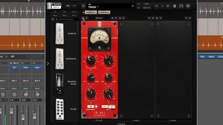Viewport: 223px width, 125px height.
Task: Filter modules by EQ category
Action: 64,12
